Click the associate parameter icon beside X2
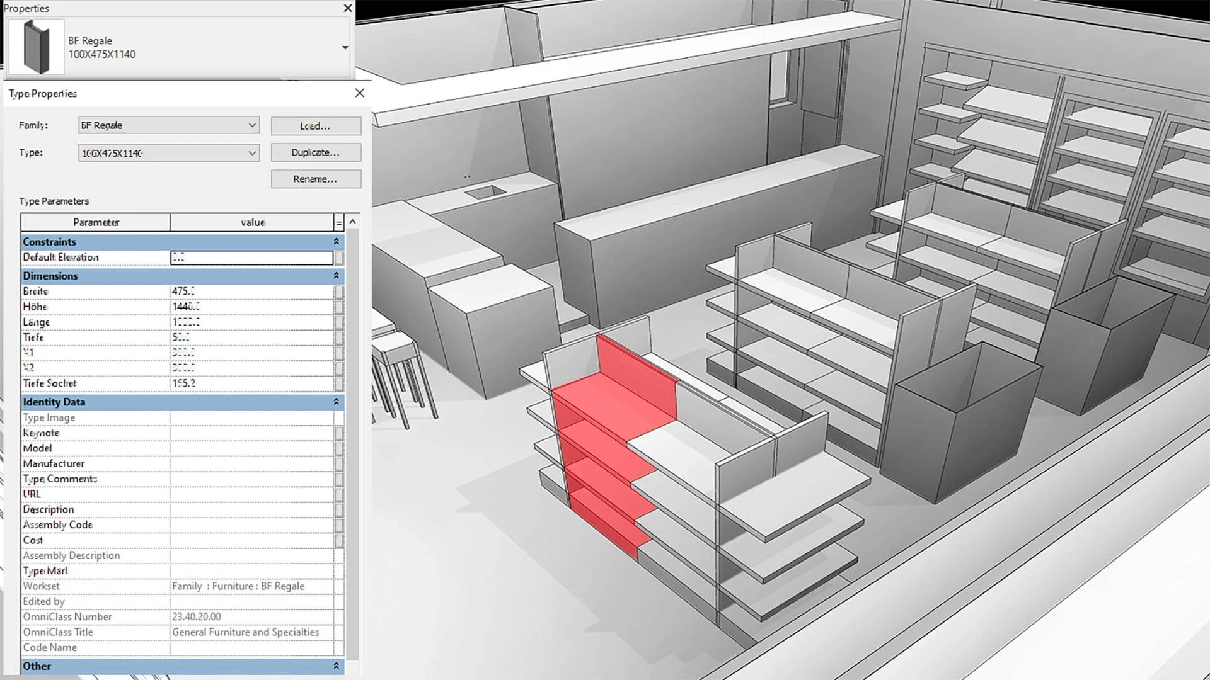 (338, 368)
